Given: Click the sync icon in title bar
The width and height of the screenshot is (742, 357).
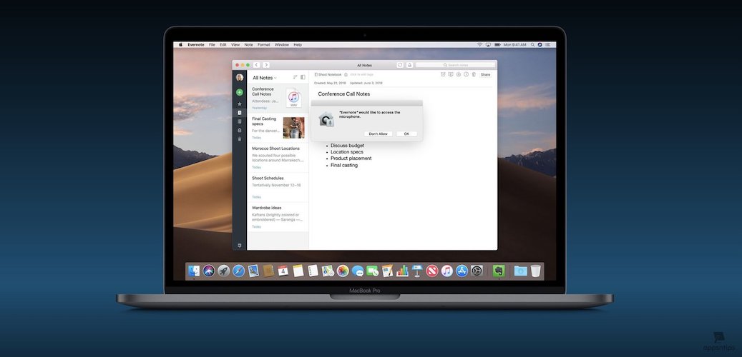Looking at the screenshot, I should (400, 65).
